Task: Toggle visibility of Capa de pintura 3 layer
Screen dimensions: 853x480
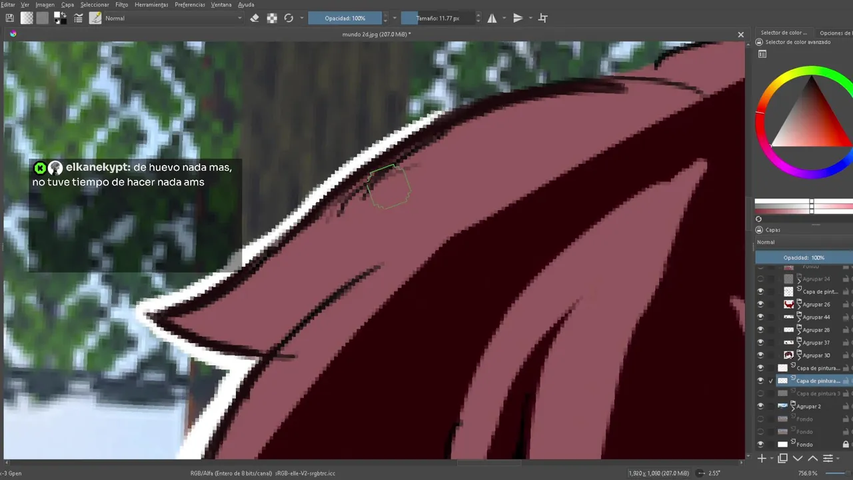Action: 760,393
